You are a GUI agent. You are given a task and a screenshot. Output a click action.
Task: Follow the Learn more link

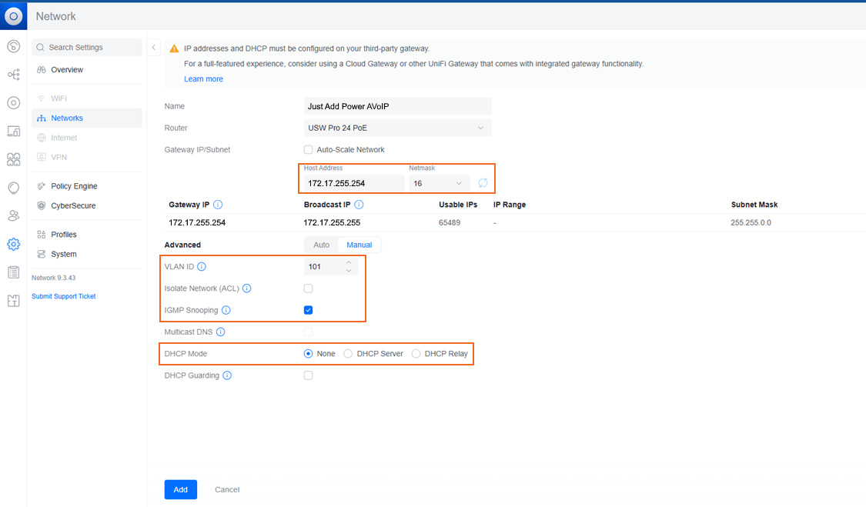[203, 79]
